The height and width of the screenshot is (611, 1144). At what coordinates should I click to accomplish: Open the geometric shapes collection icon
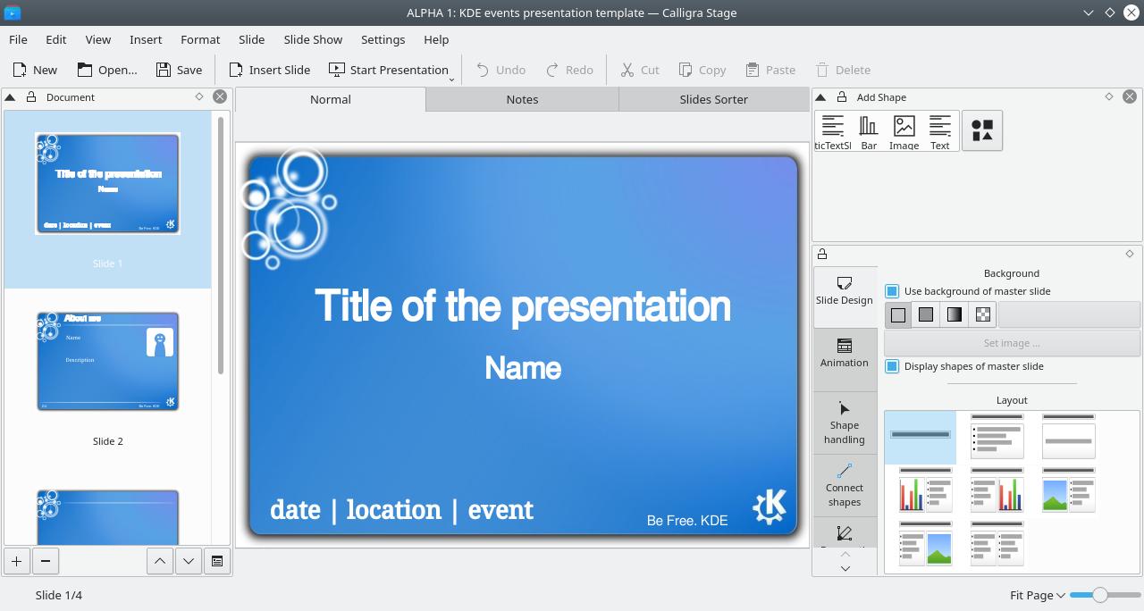[x=981, y=130]
